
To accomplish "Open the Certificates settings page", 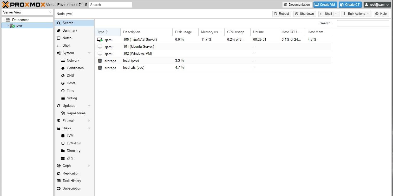I will click(x=75, y=68).
